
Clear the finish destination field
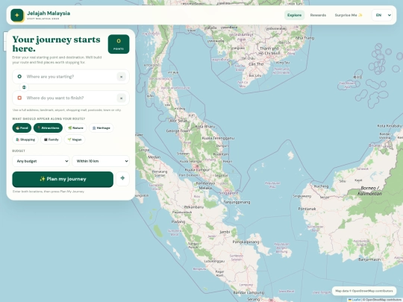[122, 98]
